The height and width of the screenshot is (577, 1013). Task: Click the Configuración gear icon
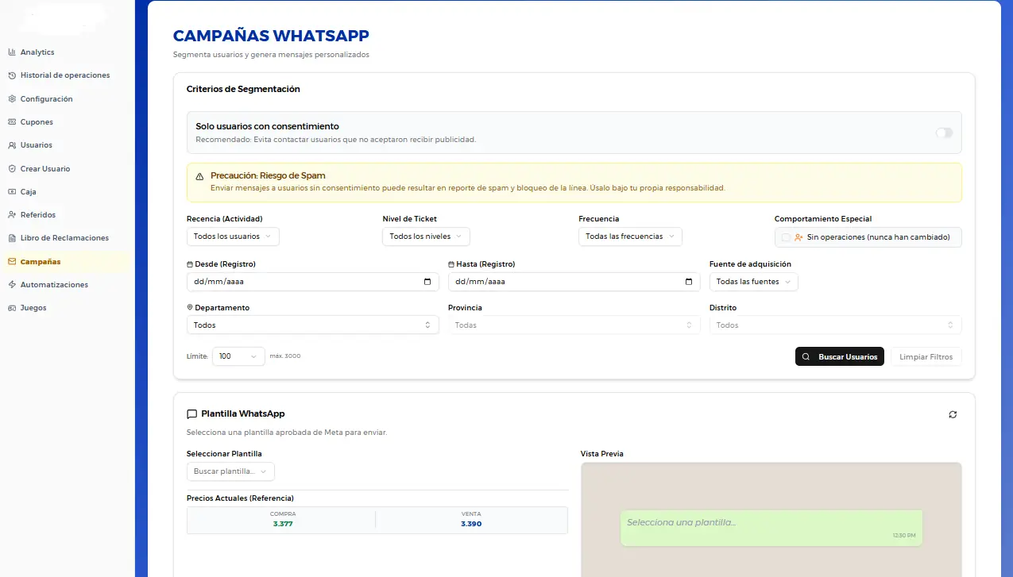pyautogui.click(x=12, y=99)
